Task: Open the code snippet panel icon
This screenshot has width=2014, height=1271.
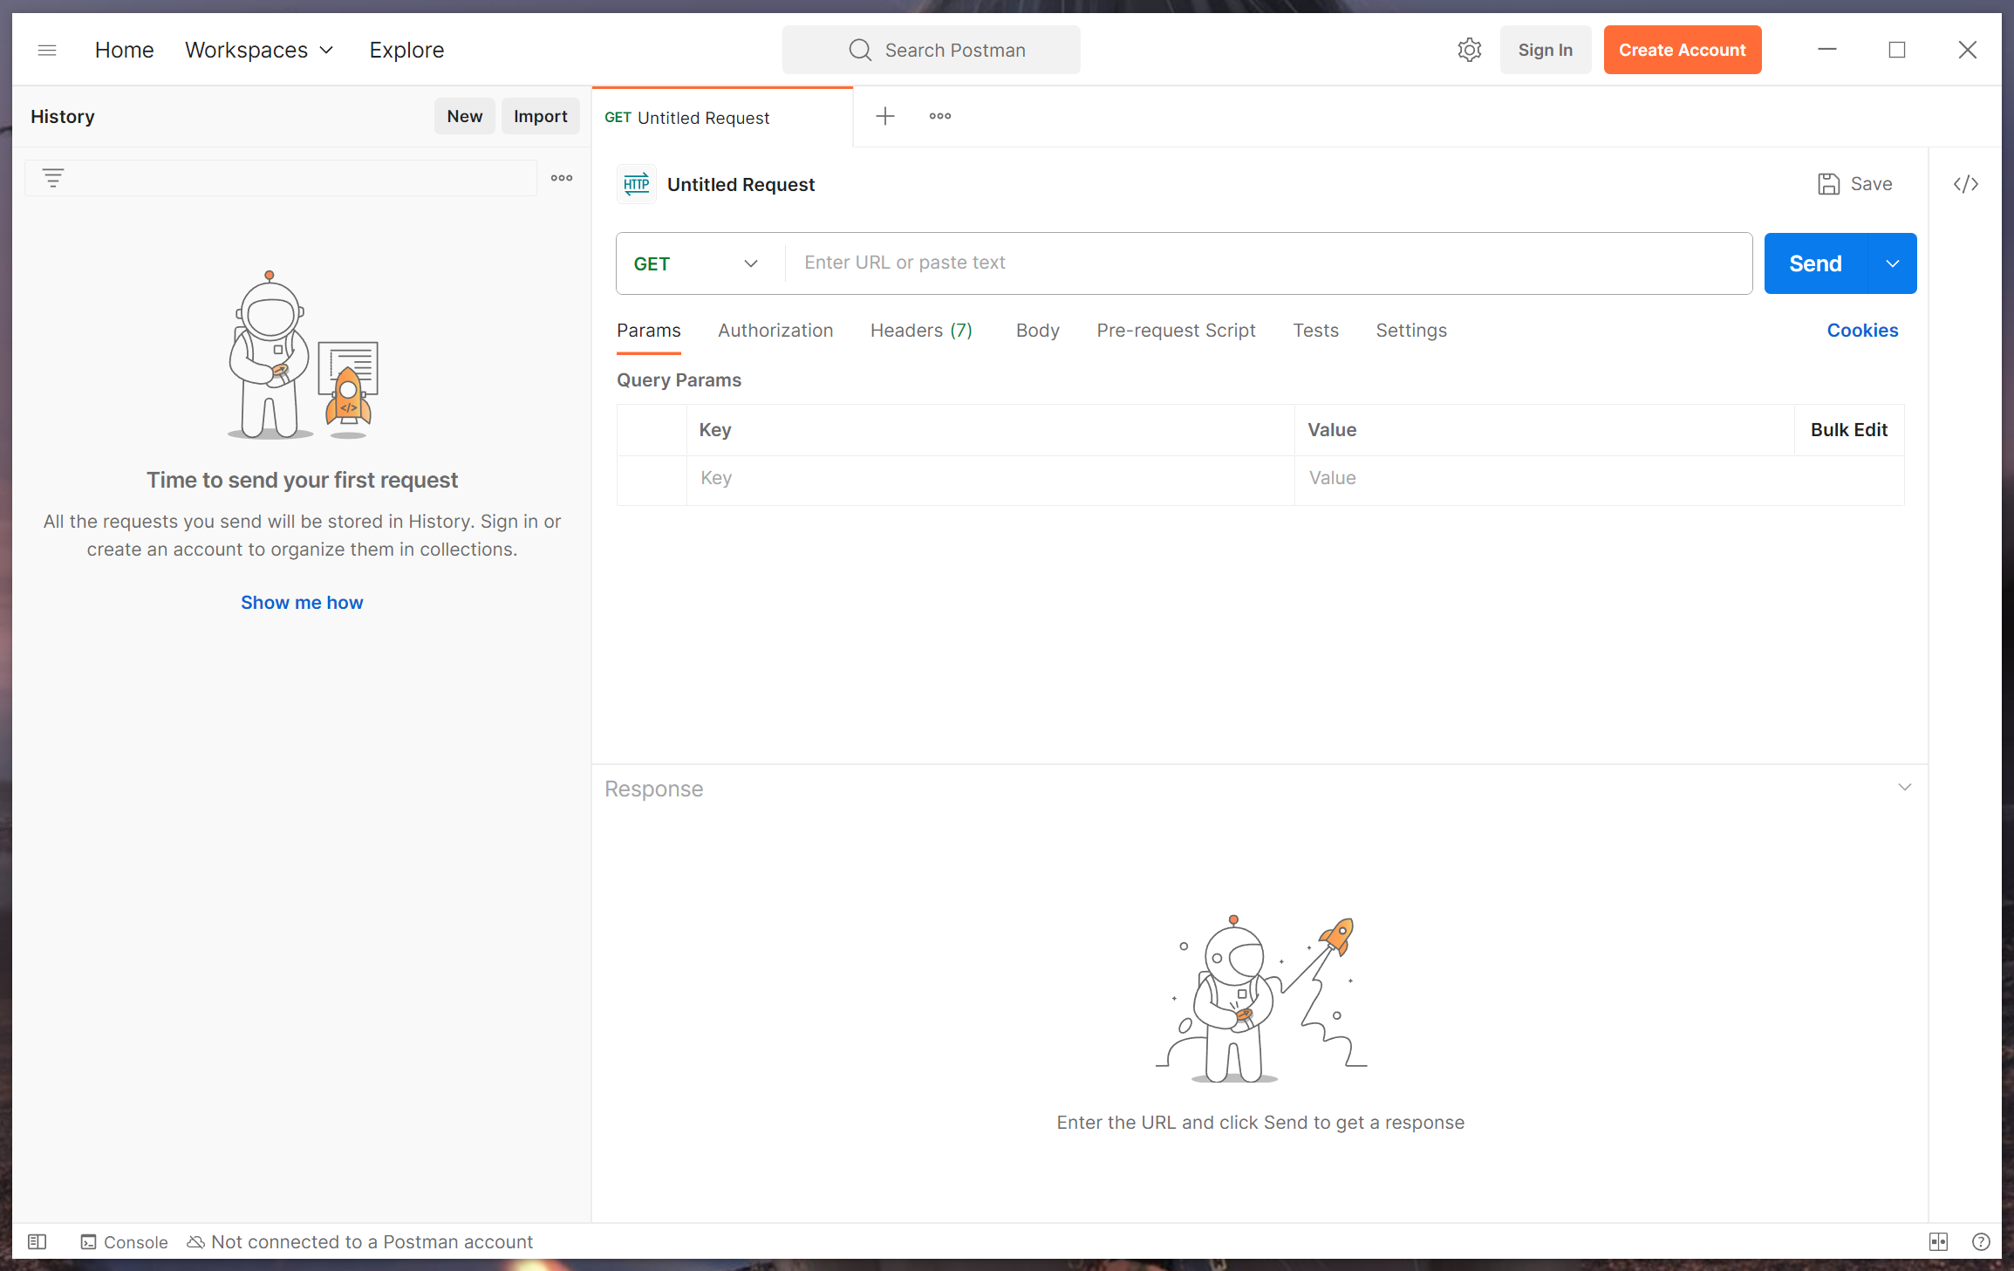Action: click(x=1965, y=184)
